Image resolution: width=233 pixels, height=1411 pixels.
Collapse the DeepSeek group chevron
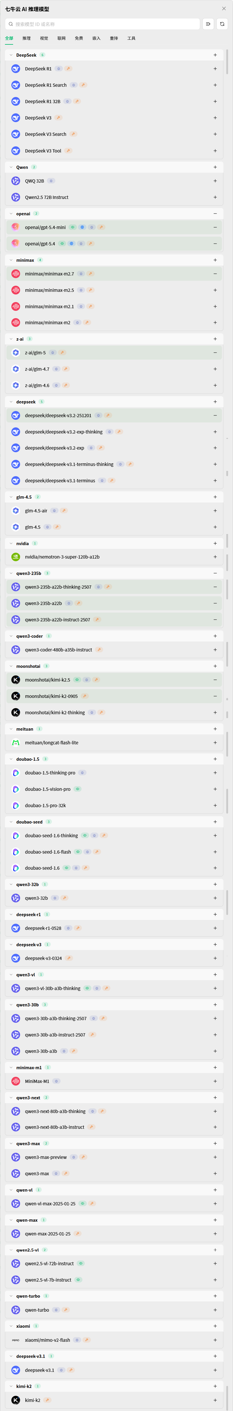(x=11, y=55)
